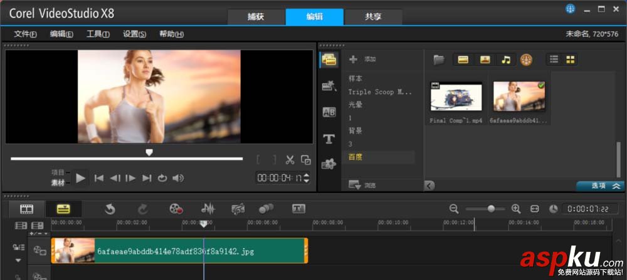The width and height of the screenshot is (627, 280).
Task: Select 项目 (Project) playback mode
Action: (58, 172)
